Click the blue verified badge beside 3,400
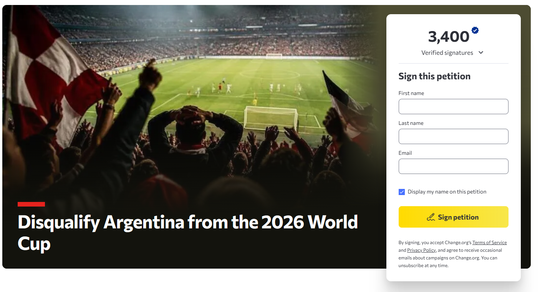The height and width of the screenshot is (292, 545). [x=475, y=30]
